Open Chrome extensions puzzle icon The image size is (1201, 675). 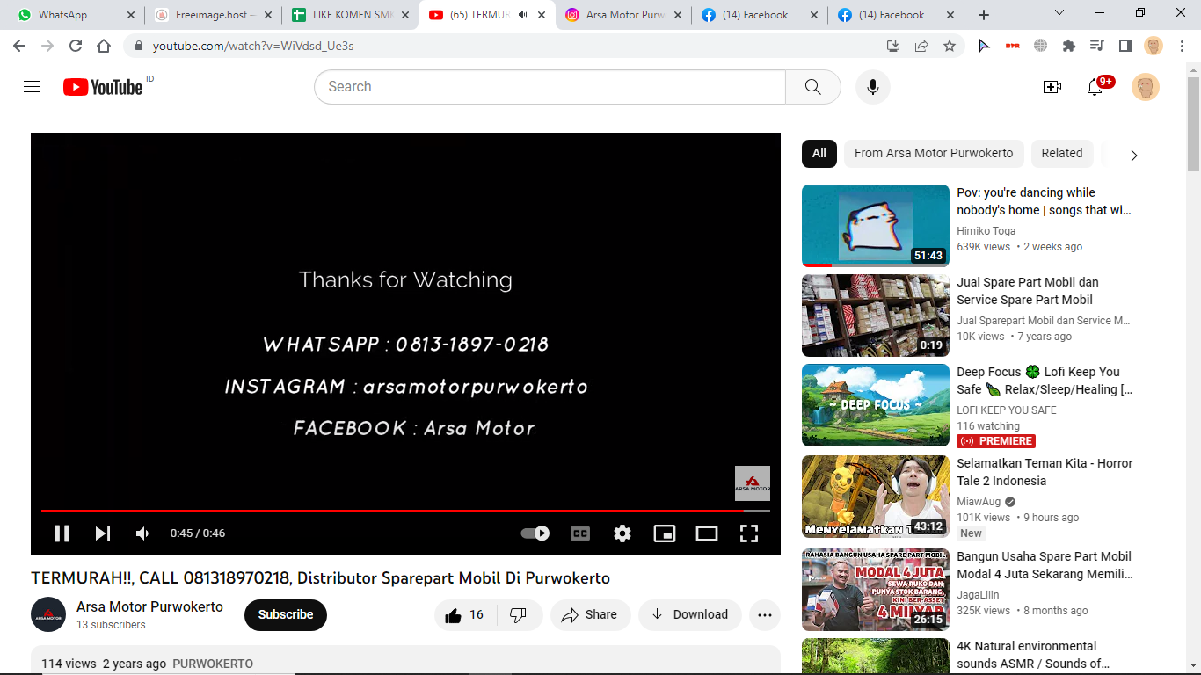coord(1069,46)
